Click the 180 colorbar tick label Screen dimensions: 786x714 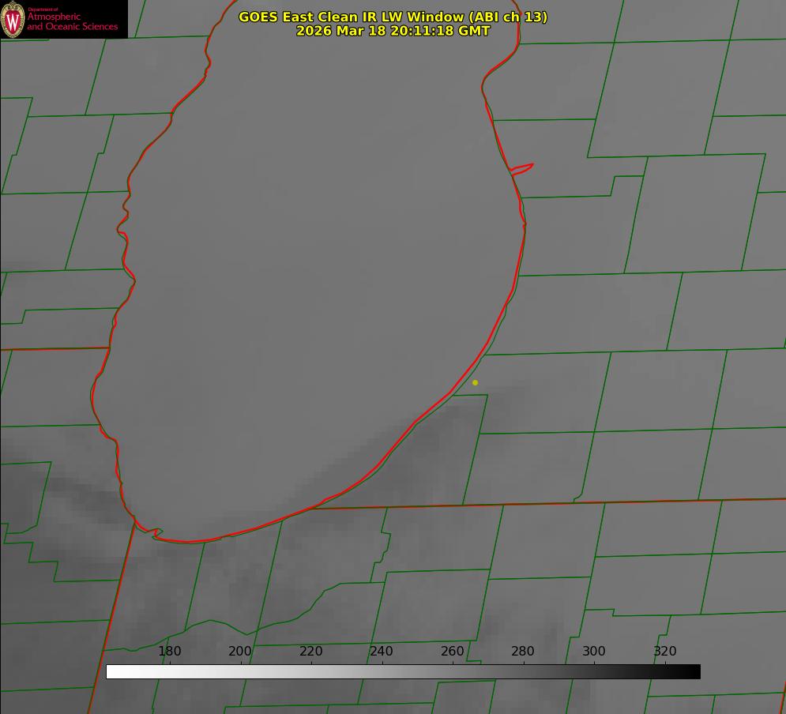(170, 652)
